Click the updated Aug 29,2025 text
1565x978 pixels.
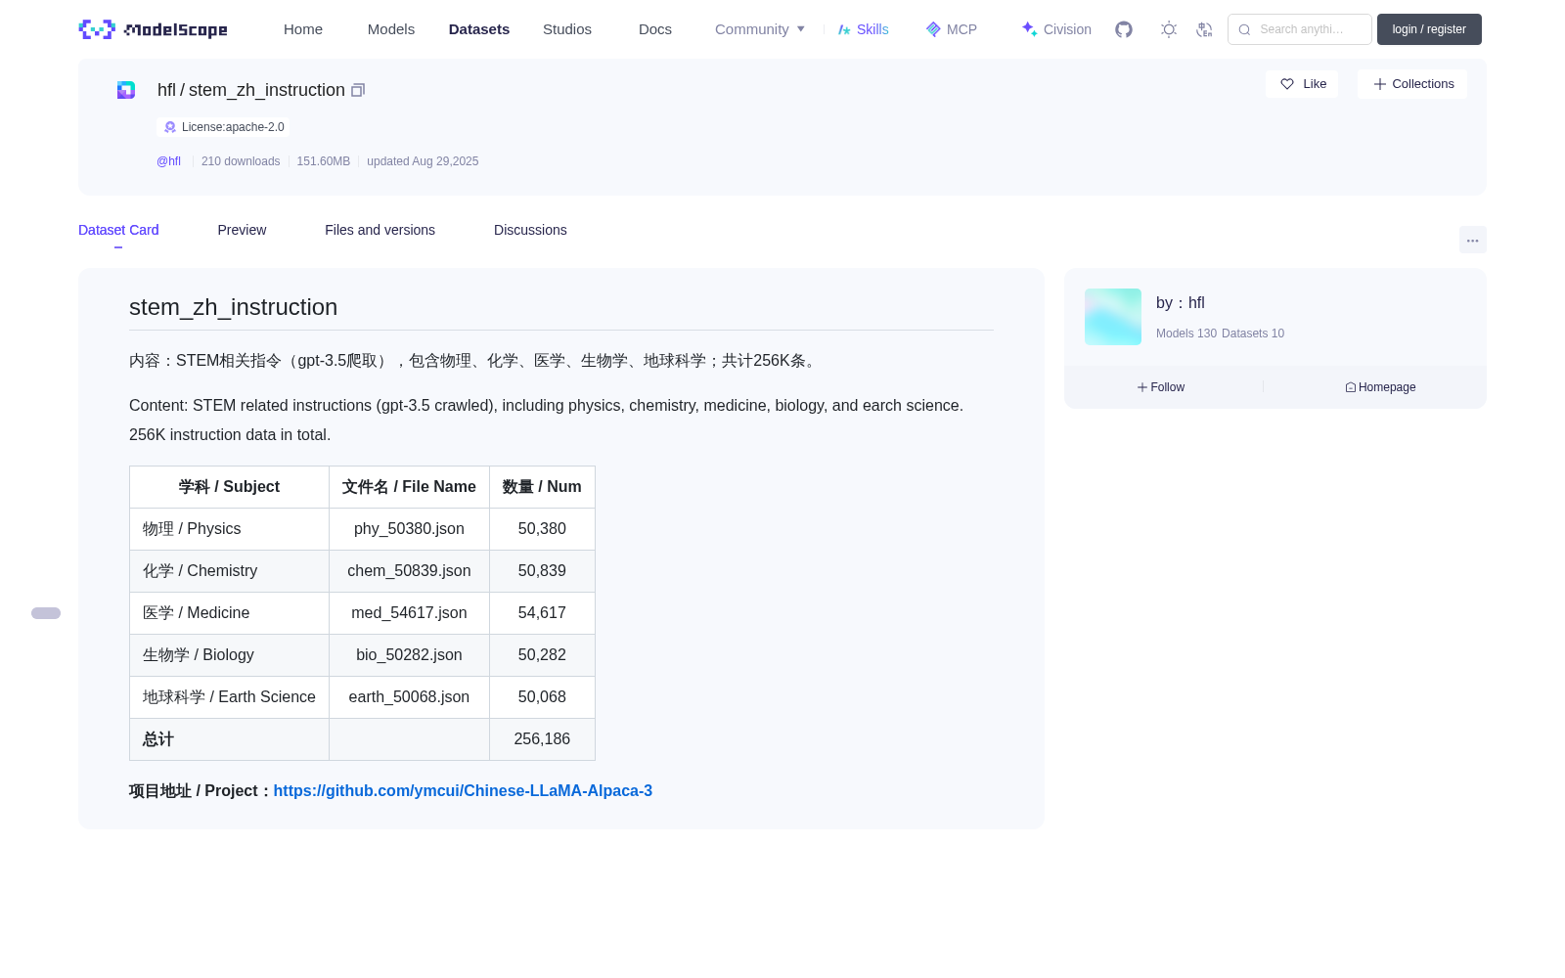click(423, 161)
